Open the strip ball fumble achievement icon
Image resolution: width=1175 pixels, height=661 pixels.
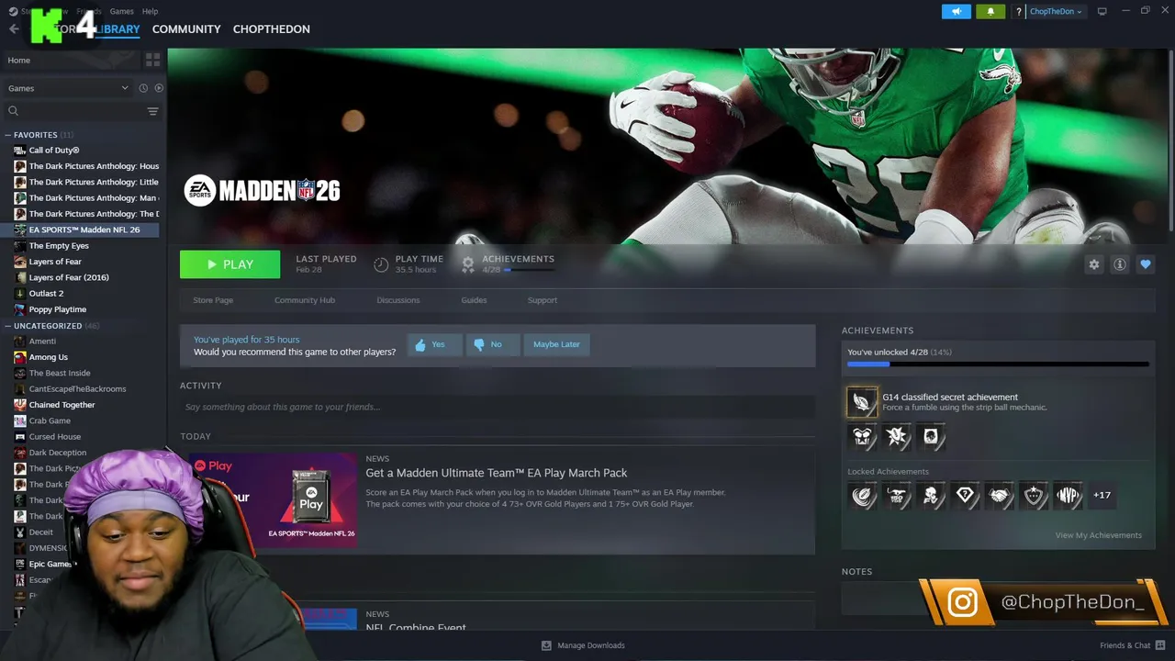[x=862, y=402]
